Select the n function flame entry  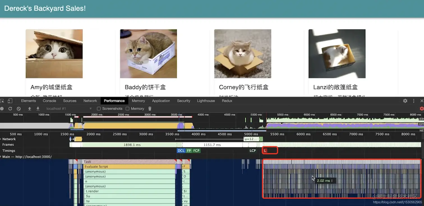(x=130, y=181)
